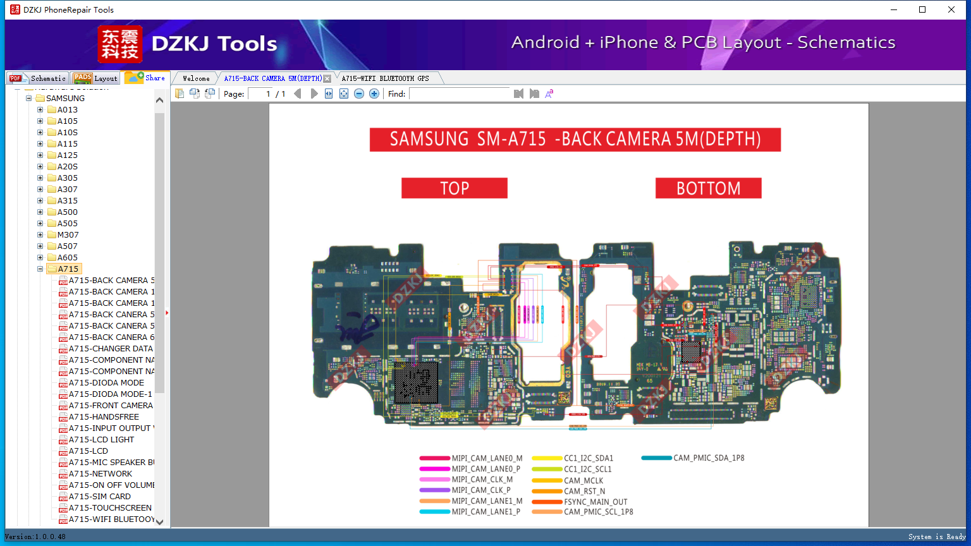
Task: Open the A715-WIFI BLUETOOY file in tree
Action: point(111,519)
